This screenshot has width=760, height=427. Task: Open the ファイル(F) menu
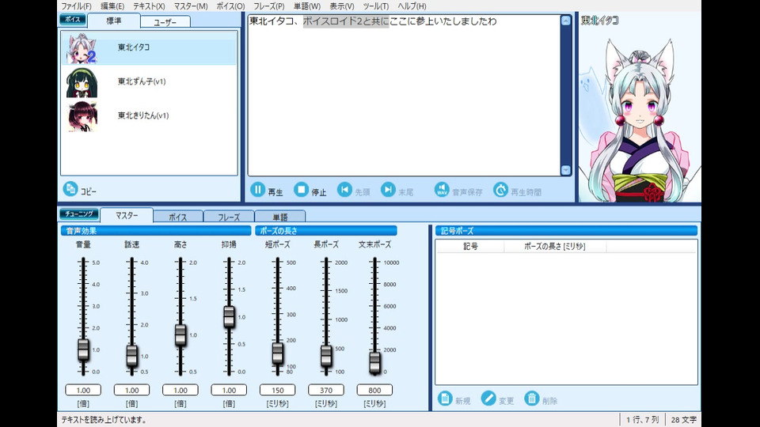point(76,6)
